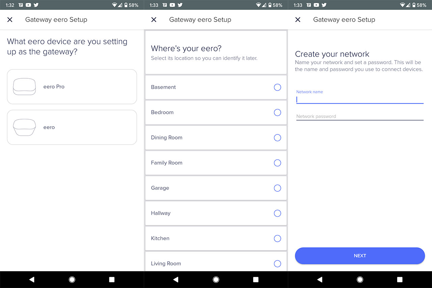The image size is (432, 288).
Task: Select the Dining Room radio button
Action: point(277,137)
